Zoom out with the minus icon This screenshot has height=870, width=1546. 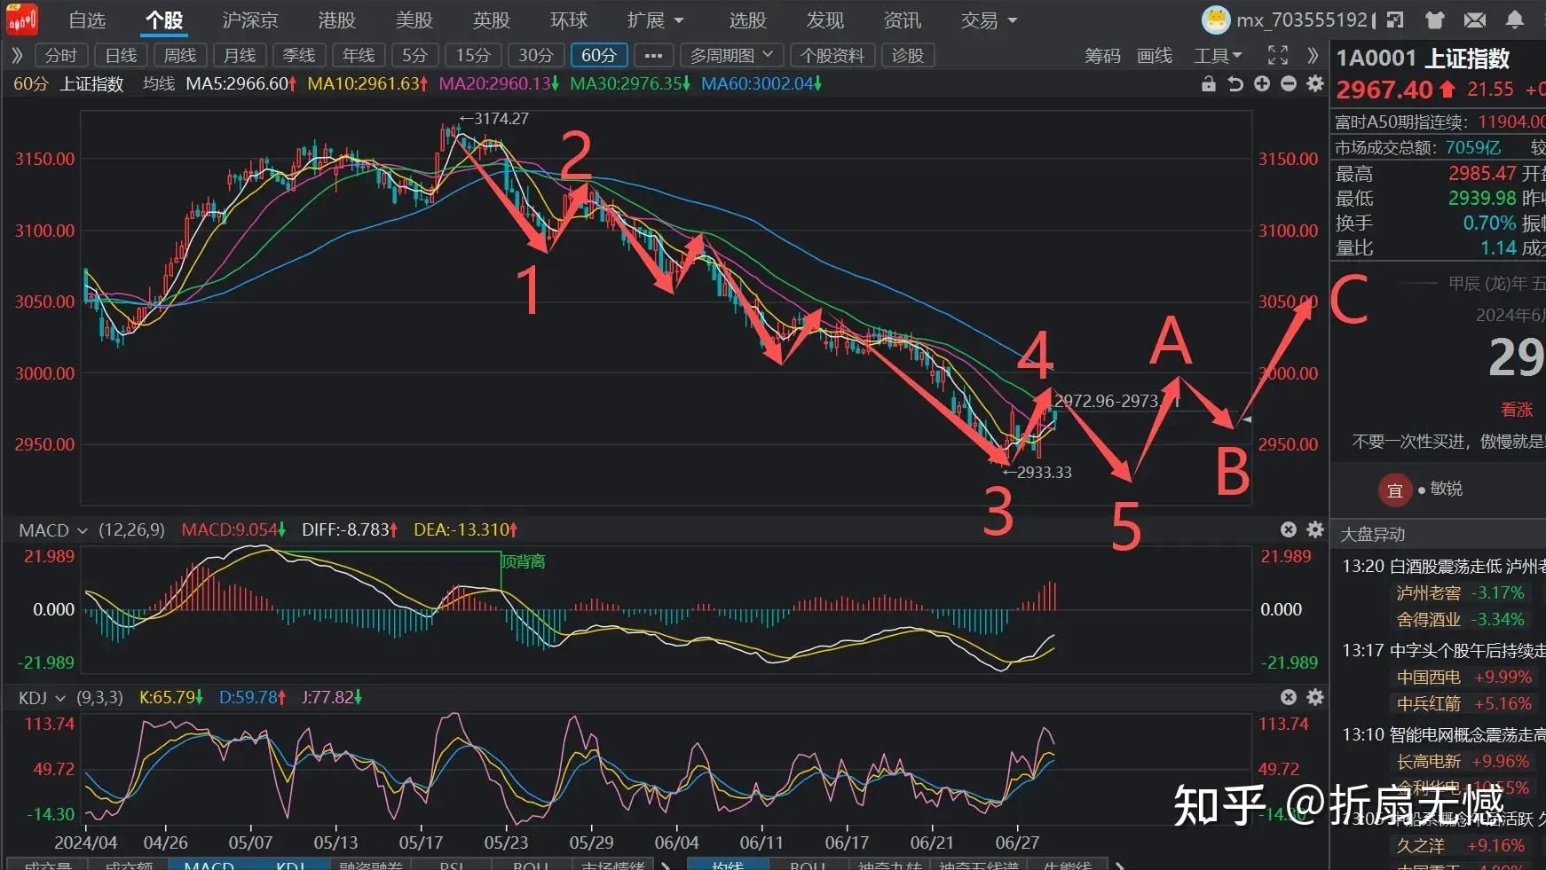pyautogui.click(x=1289, y=83)
